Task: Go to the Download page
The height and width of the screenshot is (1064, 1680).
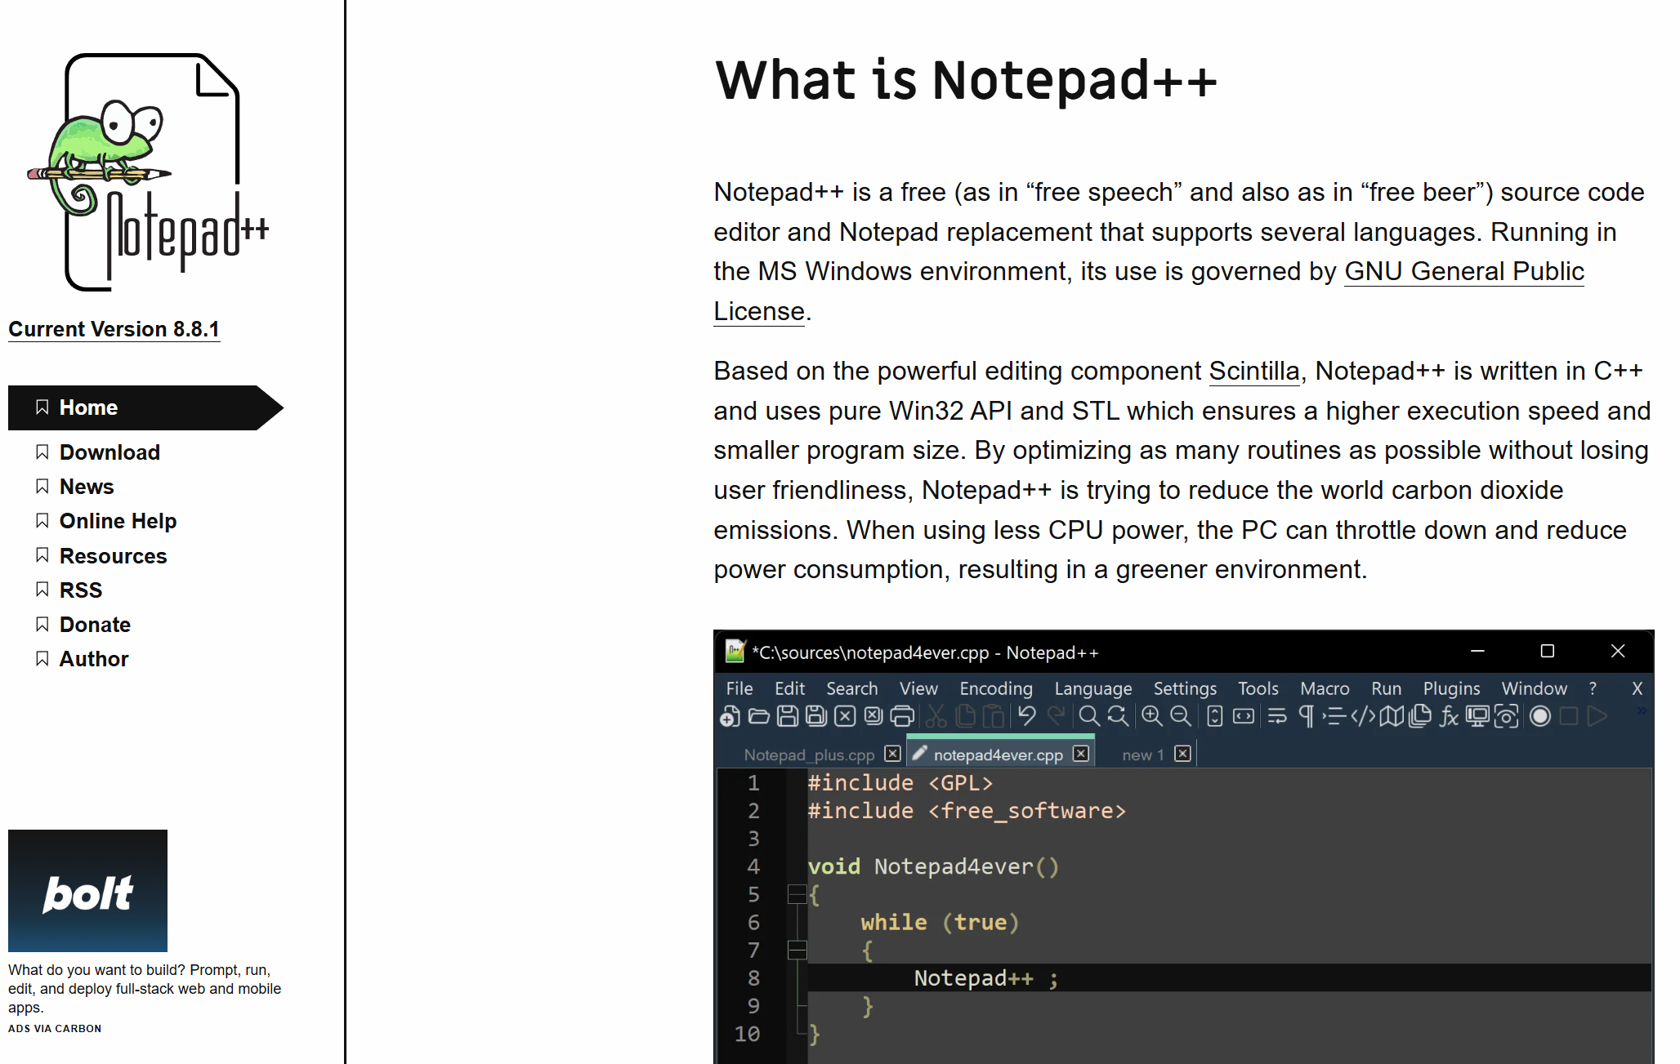Action: point(109,452)
